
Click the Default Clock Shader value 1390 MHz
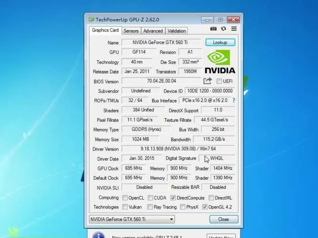point(223,178)
